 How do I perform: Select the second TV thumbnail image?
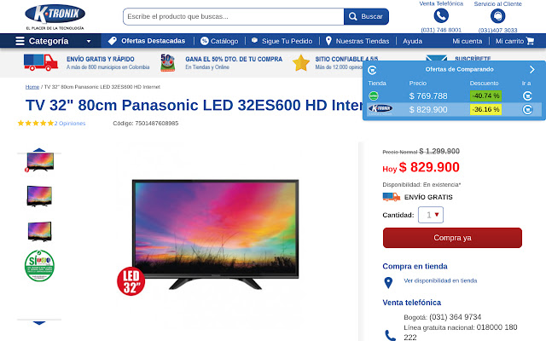39,196
